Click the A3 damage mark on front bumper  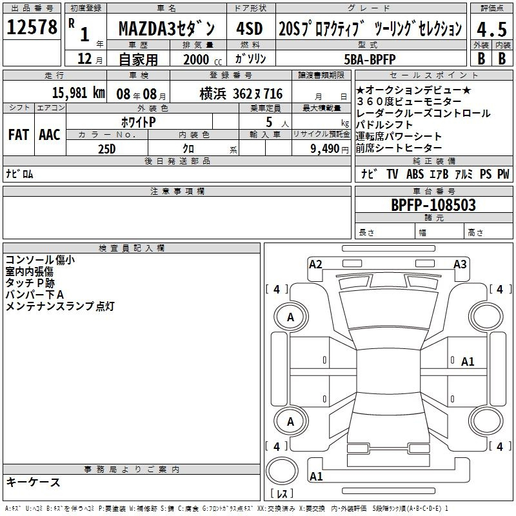[459, 264]
